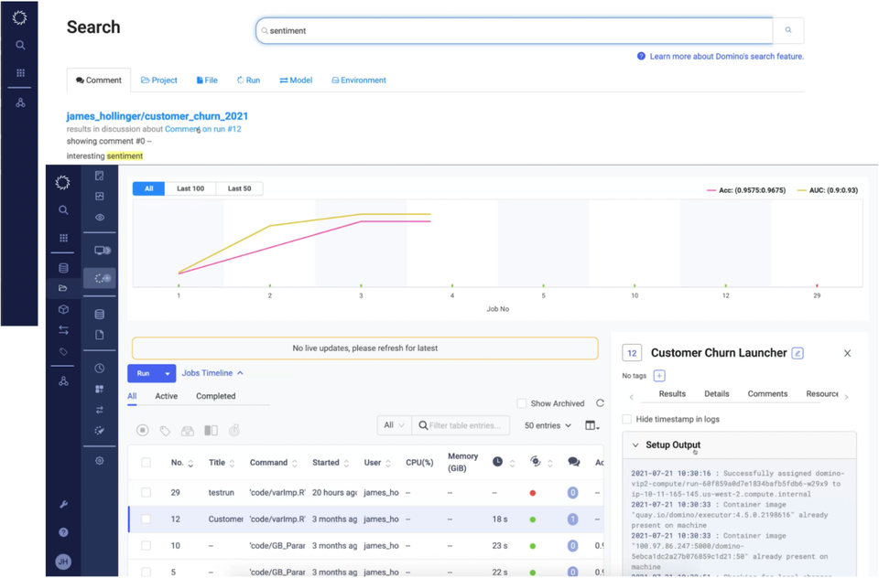Image resolution: width=879 pixels, height=578 pixels.
Task: Click the Last 100 chart filter button
Action: [x=190, y=188]
